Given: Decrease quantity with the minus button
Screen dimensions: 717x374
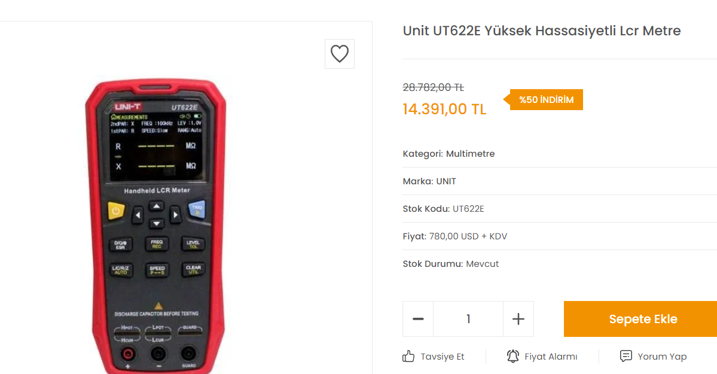Looking at the screenshot, I should pos(418,319).
